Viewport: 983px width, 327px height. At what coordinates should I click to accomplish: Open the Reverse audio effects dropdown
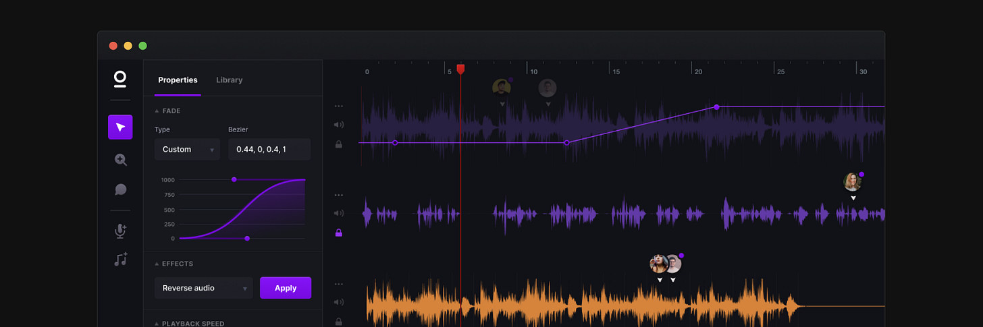click(x=203, y=288)
